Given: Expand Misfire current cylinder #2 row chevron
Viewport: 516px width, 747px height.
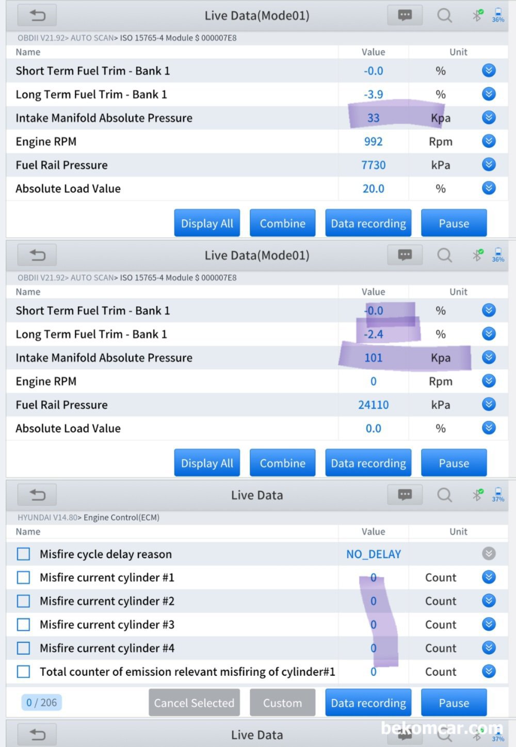Looking at the screenshot, I should point(489,601).
